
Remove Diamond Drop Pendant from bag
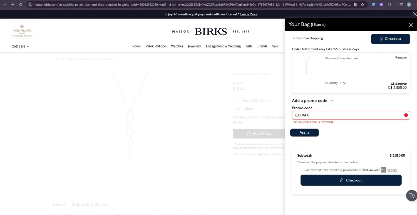click(401, 57)
